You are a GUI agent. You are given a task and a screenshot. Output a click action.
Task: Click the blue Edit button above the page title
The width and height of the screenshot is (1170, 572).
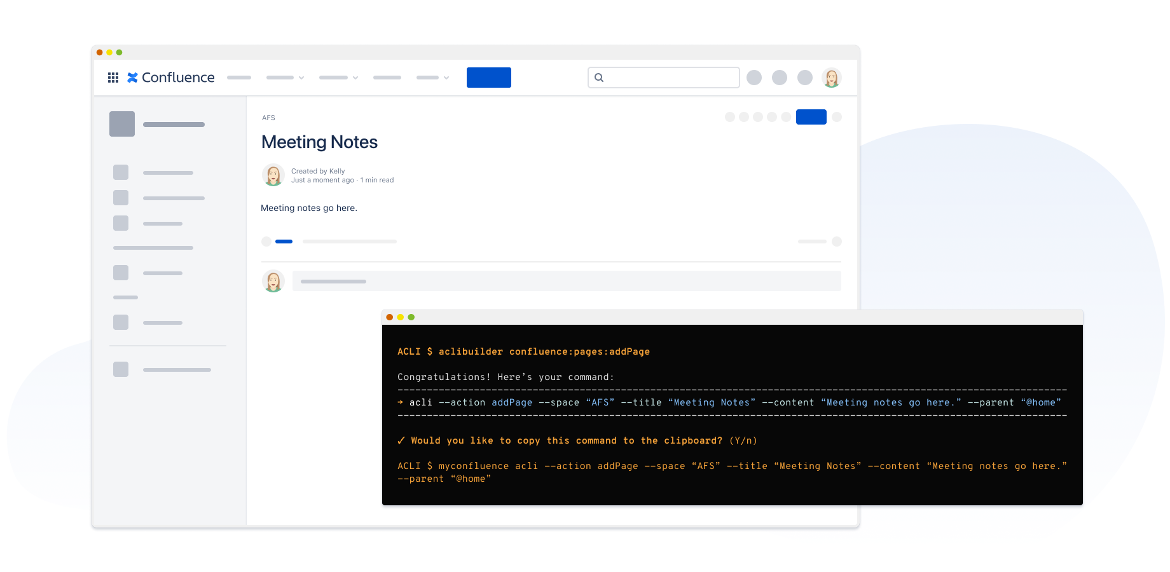[x=811, y=117]
